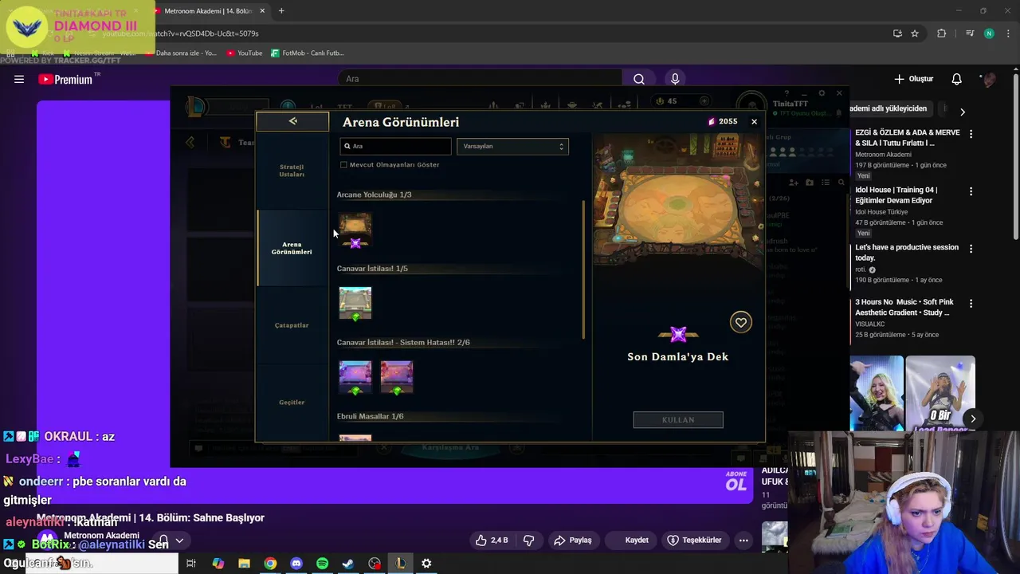
Task: Select the Canavar İstilası! arena thumbnail
Action: 355,304
